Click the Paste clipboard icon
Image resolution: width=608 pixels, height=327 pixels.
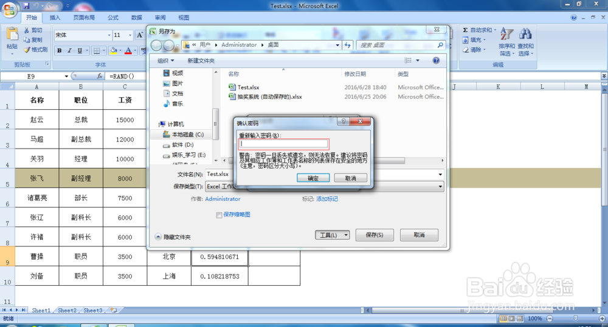[x=12, y=35]
